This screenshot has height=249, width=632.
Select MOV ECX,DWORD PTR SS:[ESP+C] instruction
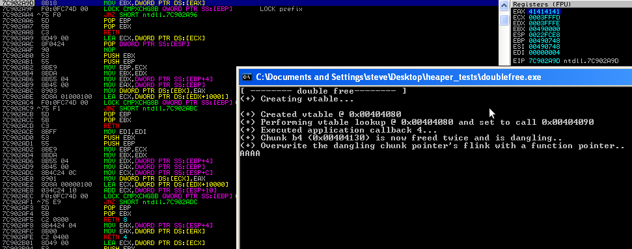tap(158, 172)
